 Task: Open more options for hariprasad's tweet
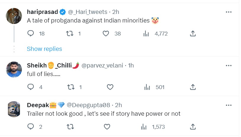coord(229,12)
